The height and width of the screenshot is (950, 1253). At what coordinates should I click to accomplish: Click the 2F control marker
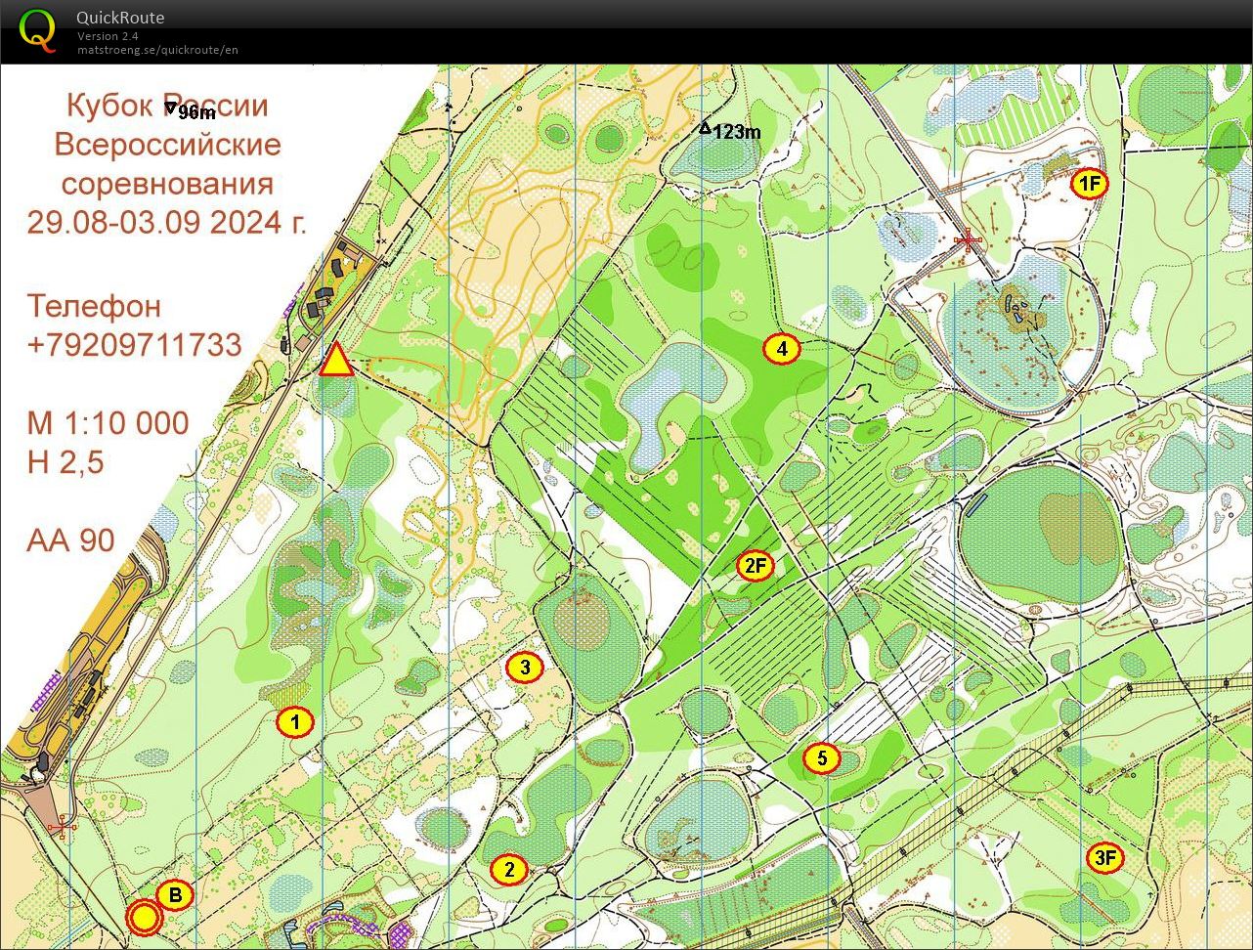click(x=755, y=566)
